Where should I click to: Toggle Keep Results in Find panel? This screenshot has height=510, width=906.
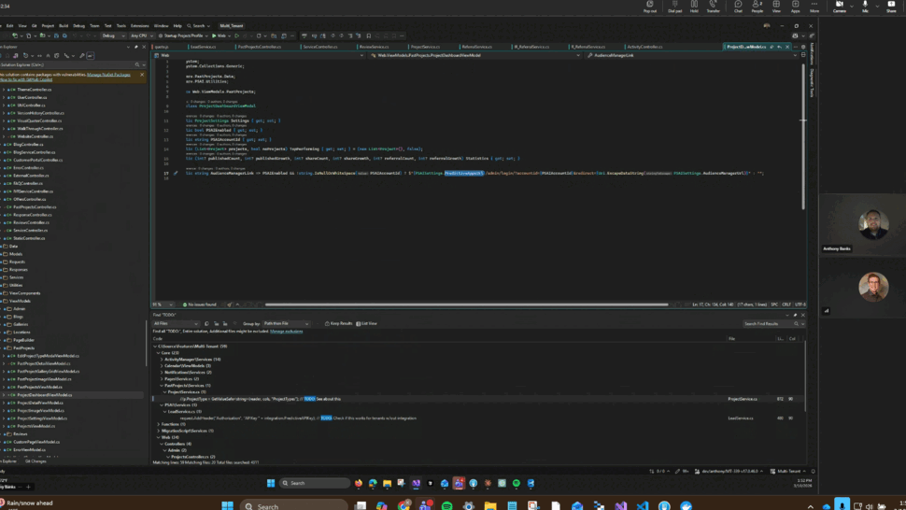[338, 324]
